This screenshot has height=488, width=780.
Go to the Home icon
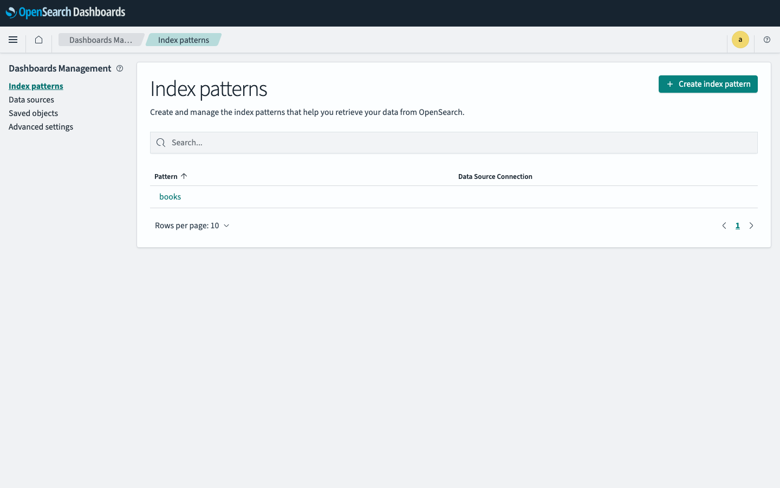[x=38, y=40]
